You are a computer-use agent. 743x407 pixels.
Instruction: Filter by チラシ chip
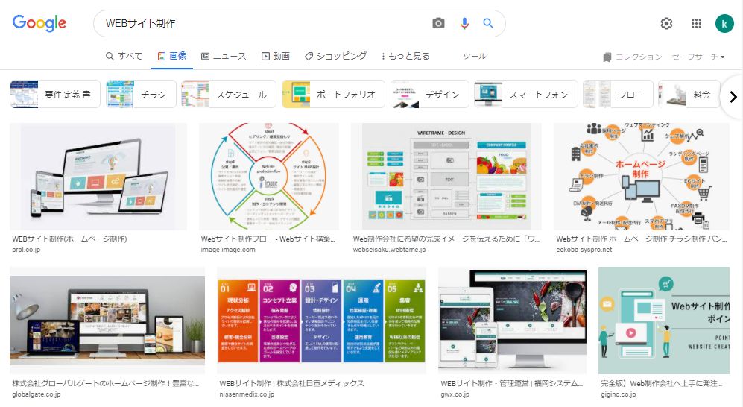click(141, 94)
